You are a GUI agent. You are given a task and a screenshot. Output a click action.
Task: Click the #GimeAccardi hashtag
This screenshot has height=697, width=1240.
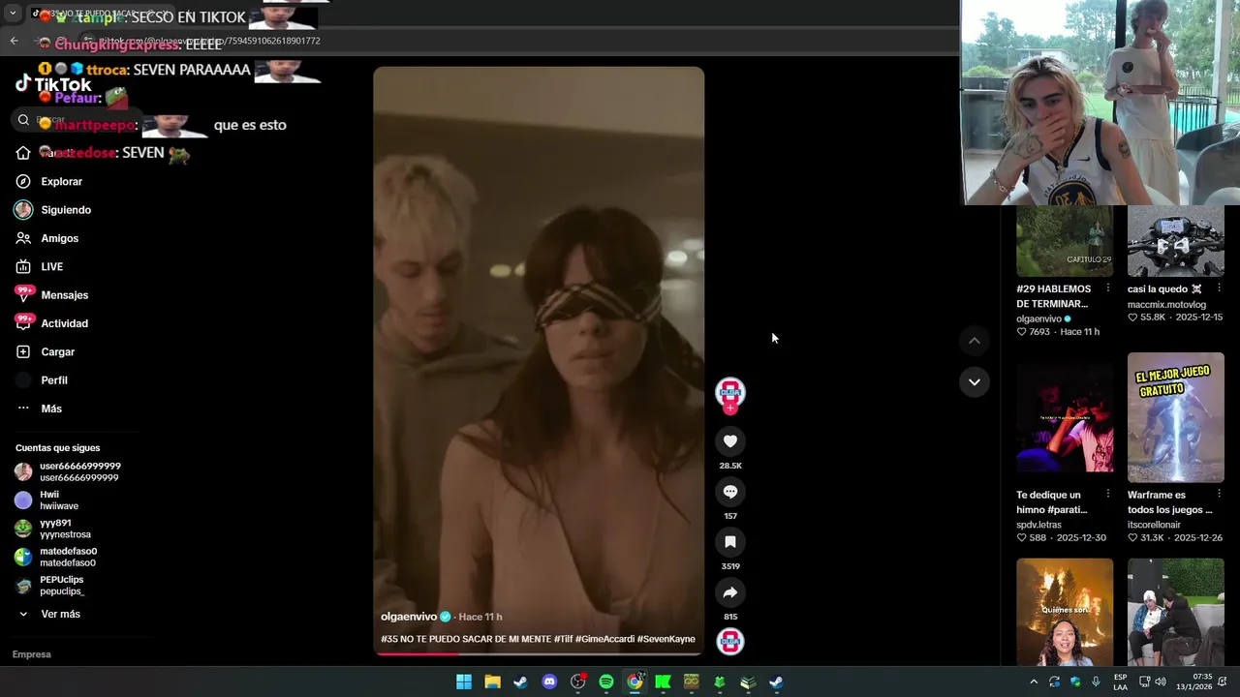pos(604,639)
